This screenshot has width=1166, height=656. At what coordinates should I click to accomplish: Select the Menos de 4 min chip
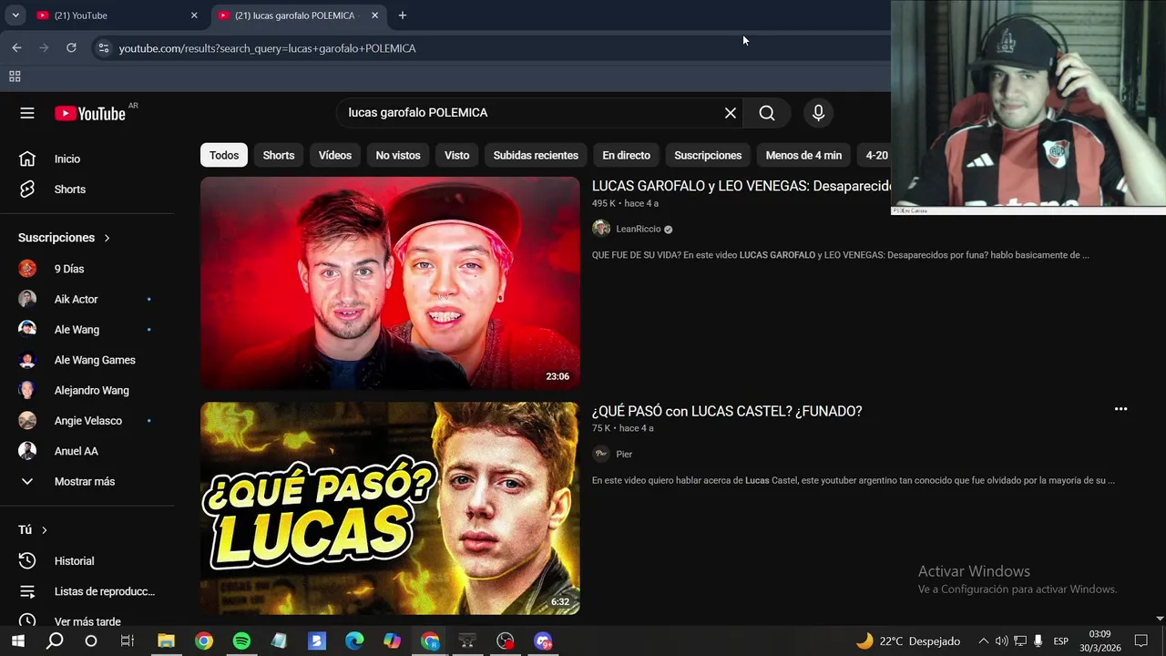(x=803, y=156)
